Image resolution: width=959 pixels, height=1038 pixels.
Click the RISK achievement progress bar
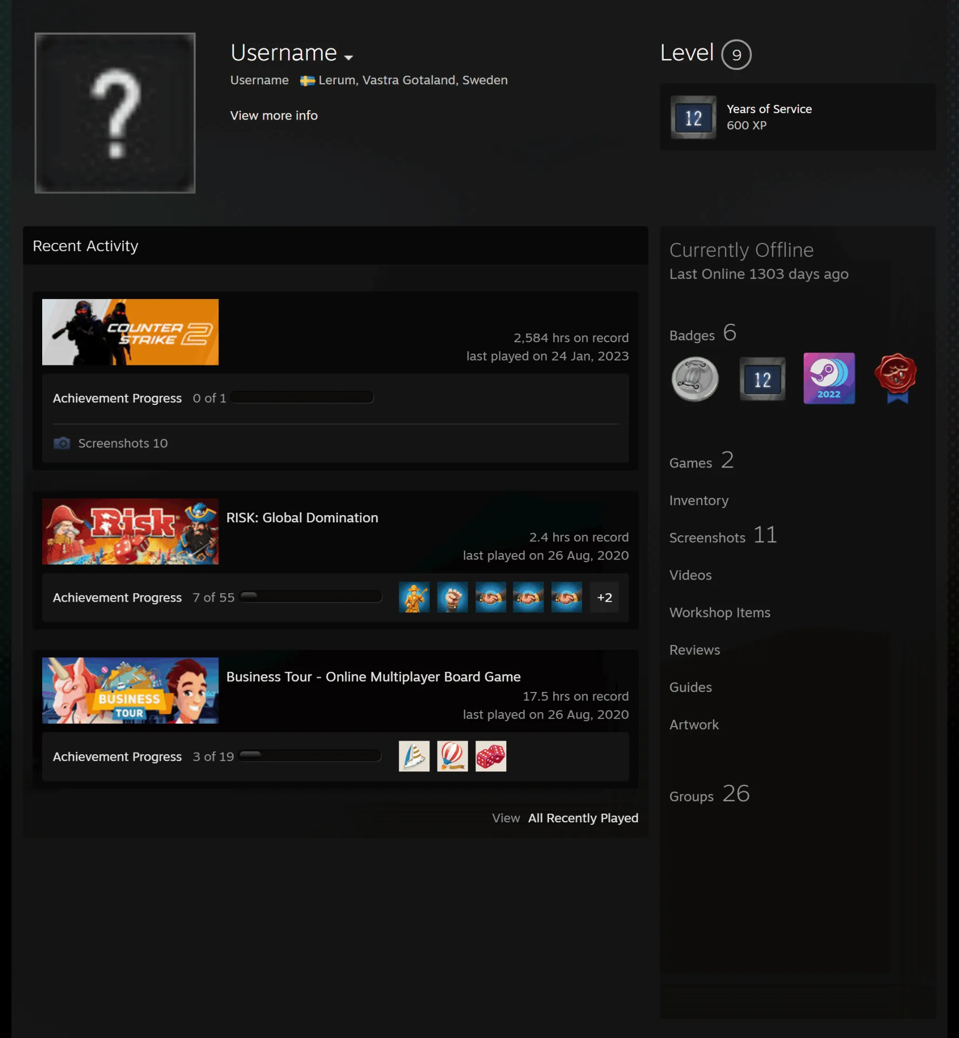coord(310,597)
